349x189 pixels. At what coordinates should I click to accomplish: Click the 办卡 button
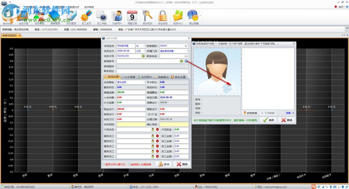(x=164, y=164)
